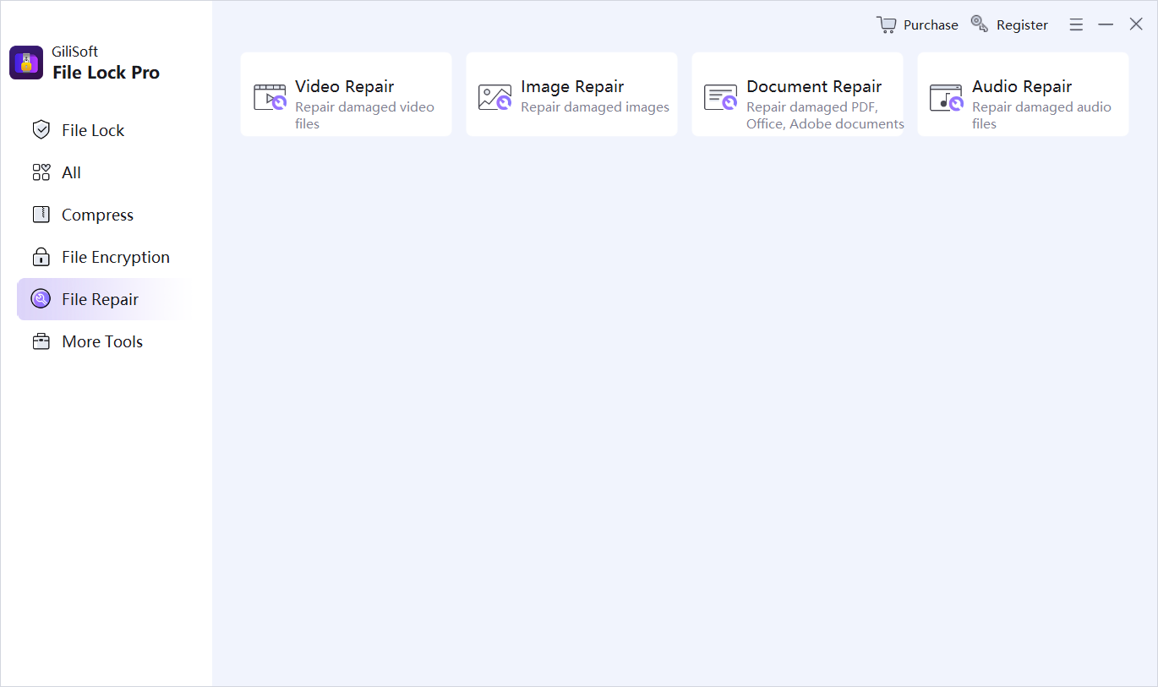The width and height of the screenshot is (1158, 687).
Task: Open the Audio Repair card title
Action: click(x=1022, y=86)
